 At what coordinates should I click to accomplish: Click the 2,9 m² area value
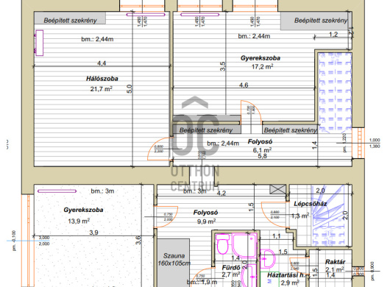click(x=290, y=283)
